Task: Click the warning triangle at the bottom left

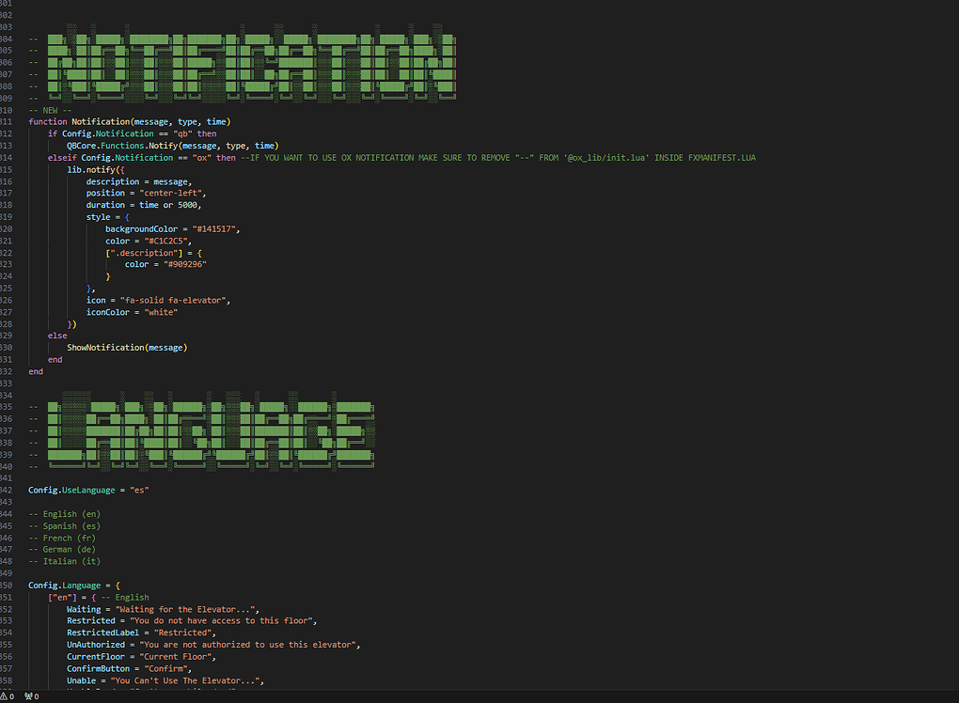Action: tap(6, 696)
